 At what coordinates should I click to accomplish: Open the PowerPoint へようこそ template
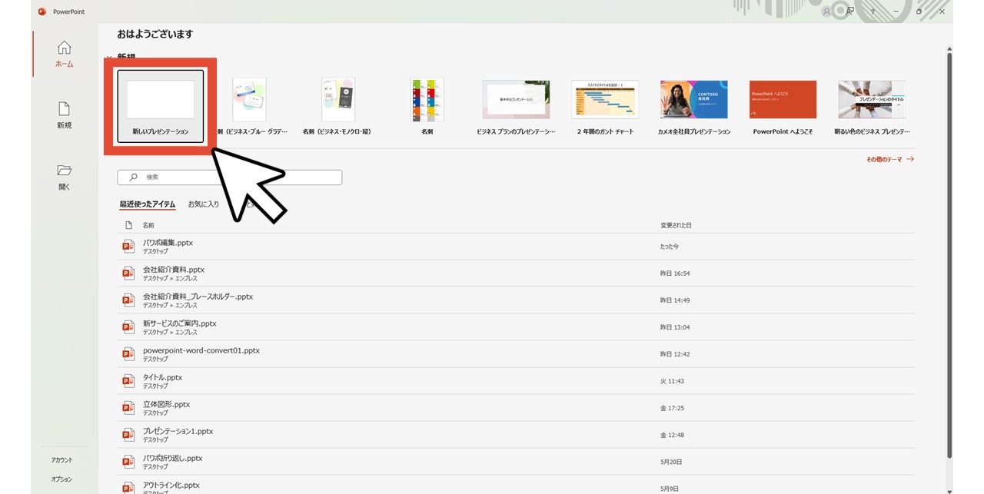[783, 106]
